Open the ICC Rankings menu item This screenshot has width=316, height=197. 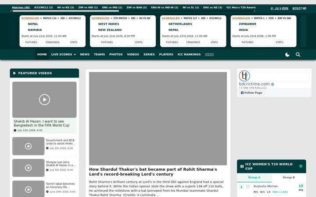(189, 54)
